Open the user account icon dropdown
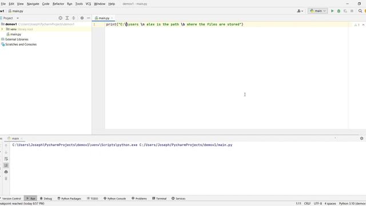The height and width of the screenshot is (206, 366). (300, 11)
